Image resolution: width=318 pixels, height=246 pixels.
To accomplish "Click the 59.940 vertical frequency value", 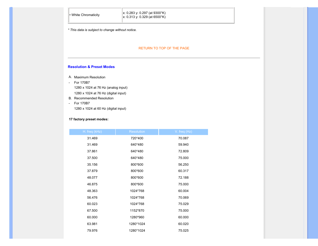I will 183,145.
